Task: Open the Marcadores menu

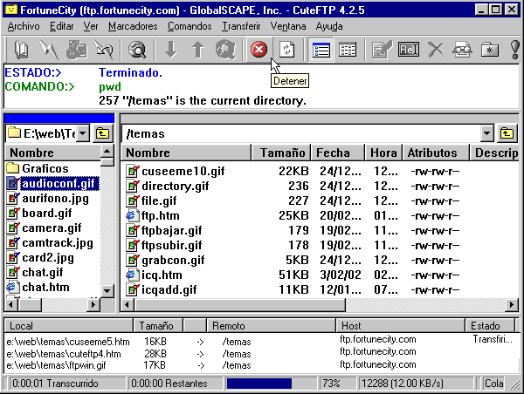Action: [x=133, y=26]
